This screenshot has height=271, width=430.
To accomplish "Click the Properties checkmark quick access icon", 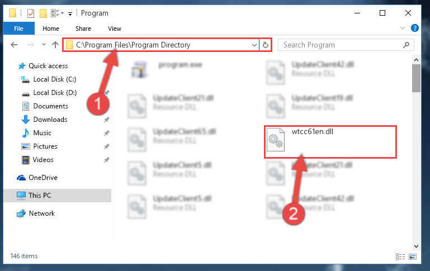I will pos(31,13).
